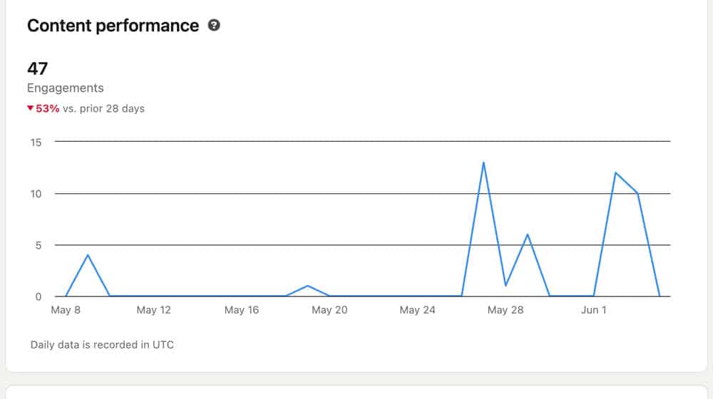Click the tiny bump of 1 before May 20

coord(307,286)
